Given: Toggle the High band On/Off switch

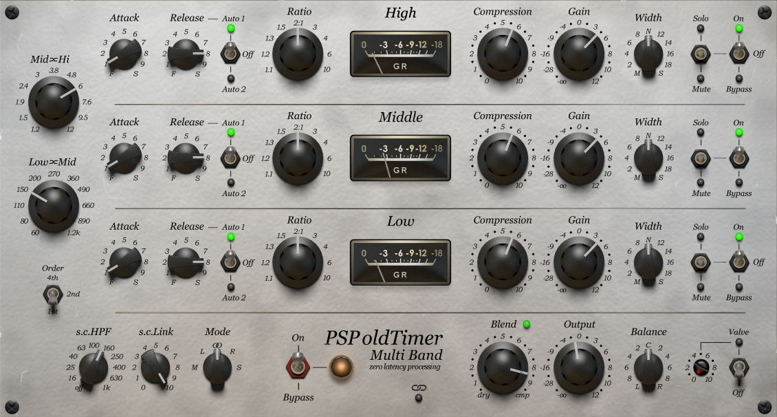Looking at the screenshot, I should pyautogui.click(x=738, y=52).
